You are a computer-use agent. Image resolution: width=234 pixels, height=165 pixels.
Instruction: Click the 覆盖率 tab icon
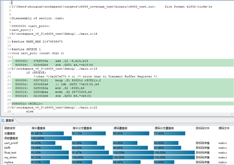3,120
